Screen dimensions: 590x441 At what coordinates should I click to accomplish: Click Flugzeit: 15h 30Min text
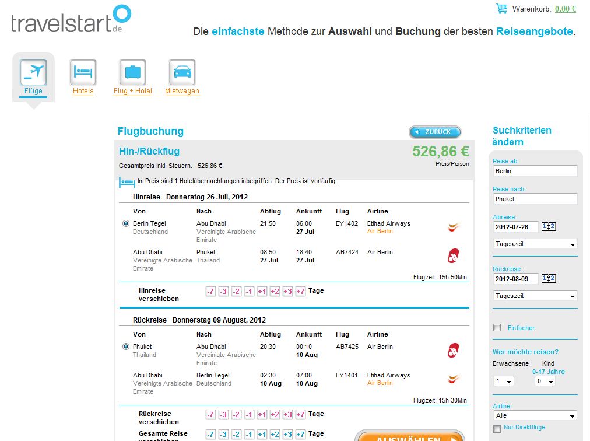point(440,400)
